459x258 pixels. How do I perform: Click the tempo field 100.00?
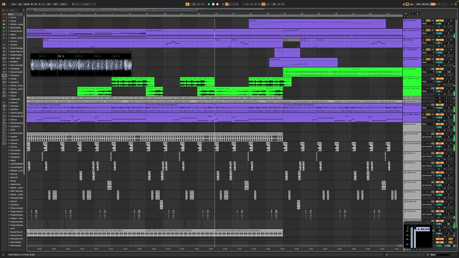click(x=27, y=4)
